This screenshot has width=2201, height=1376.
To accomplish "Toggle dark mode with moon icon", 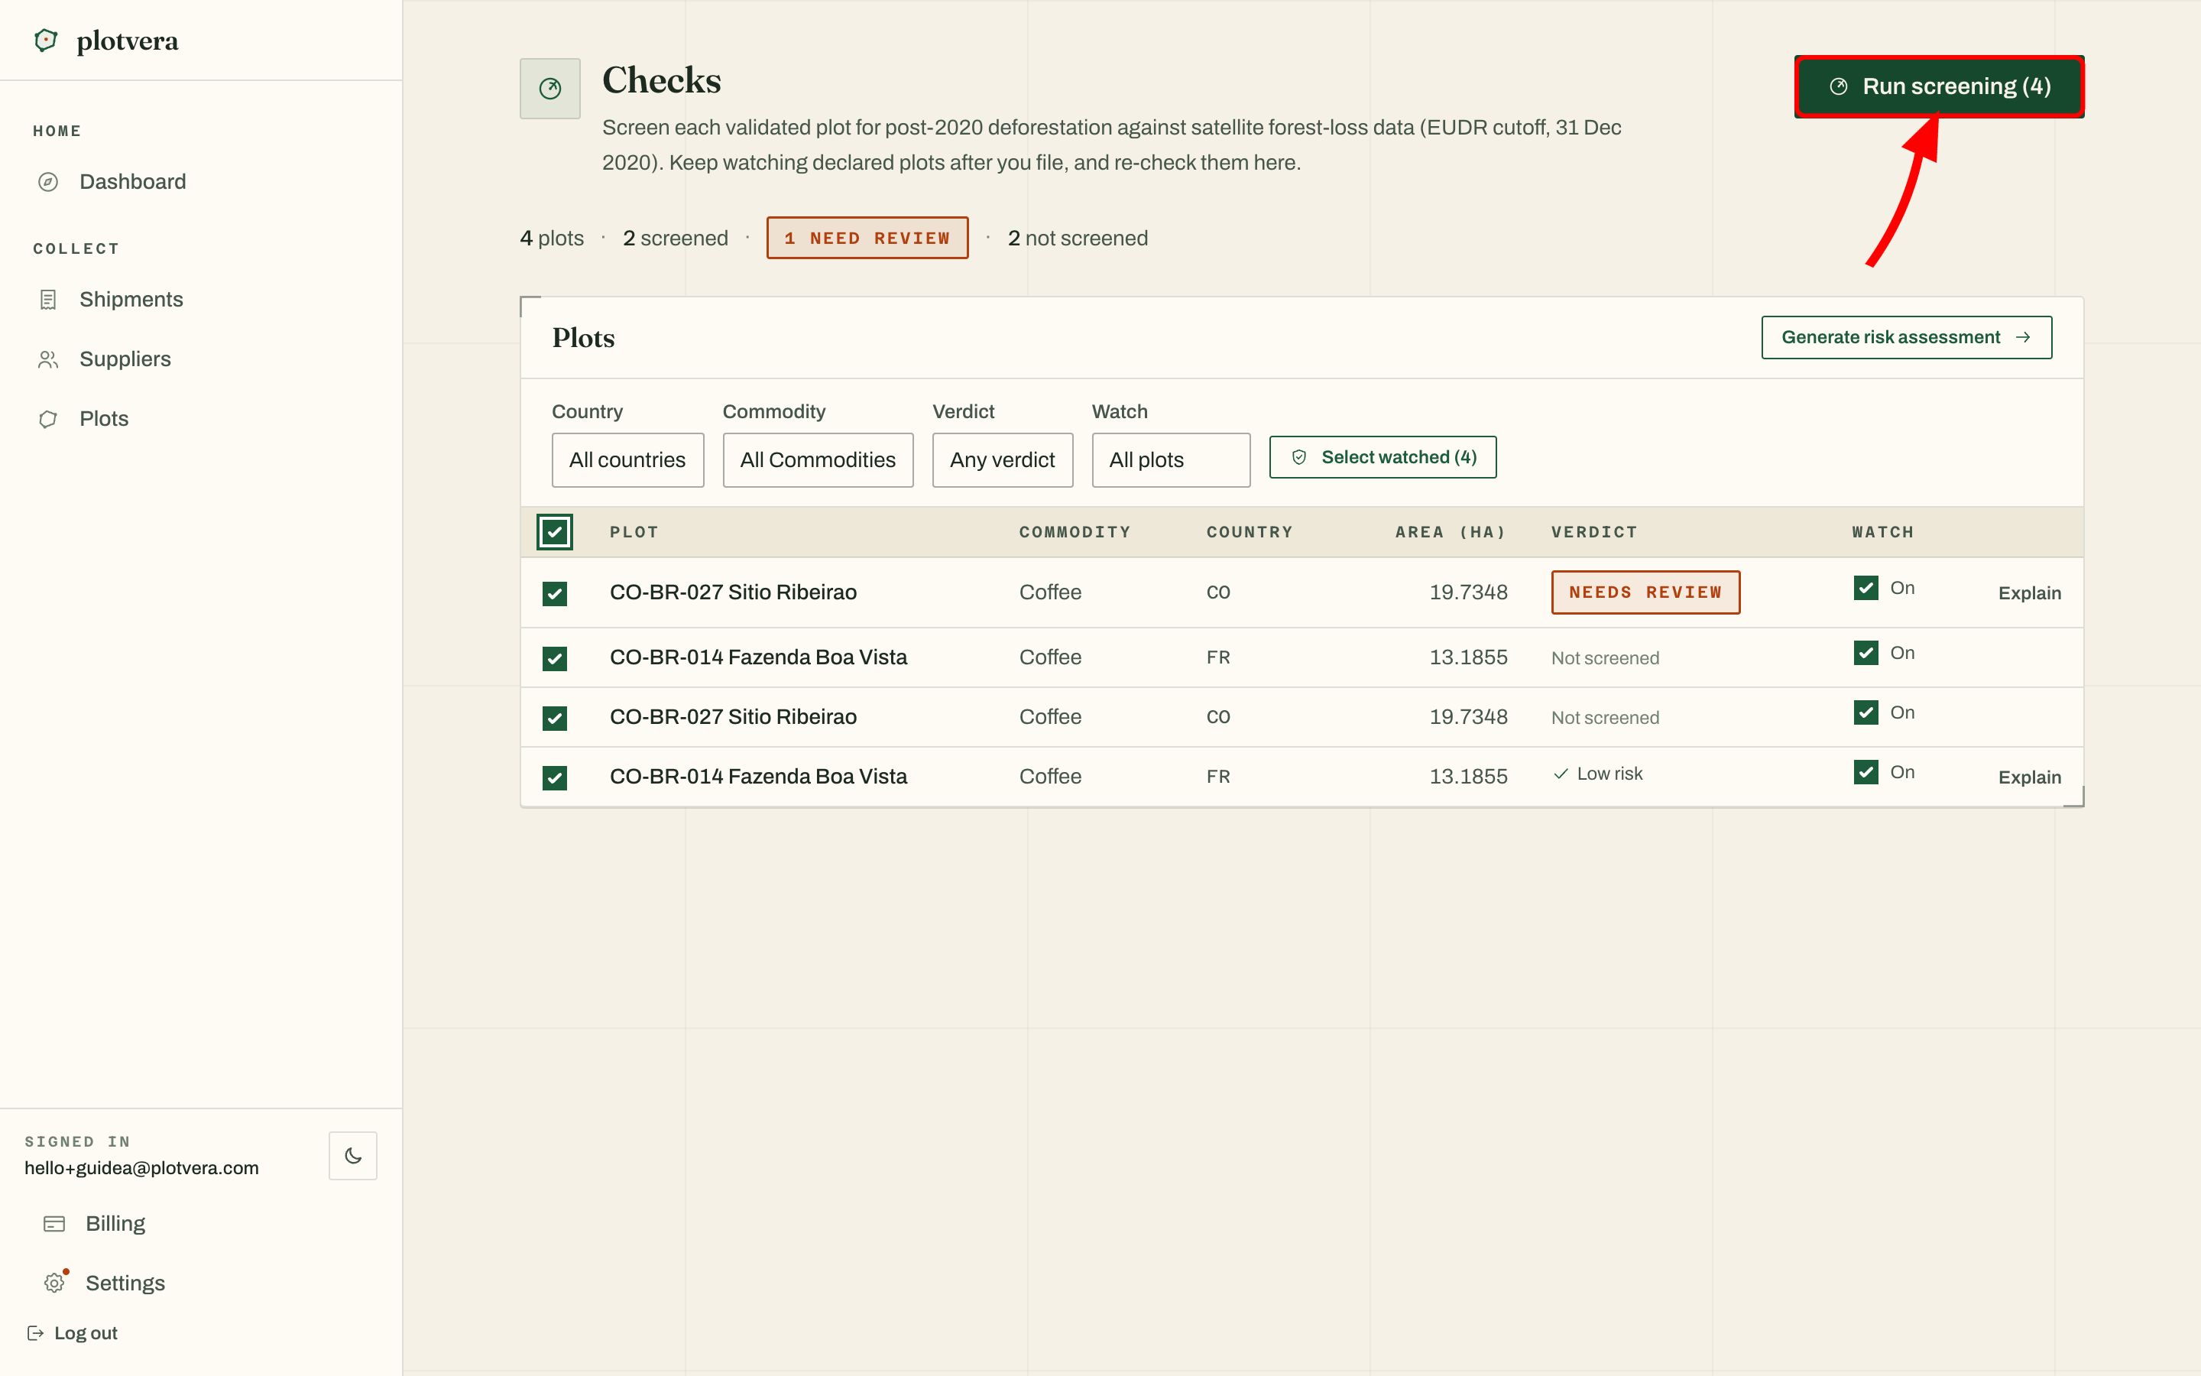I will point(353,1156).
